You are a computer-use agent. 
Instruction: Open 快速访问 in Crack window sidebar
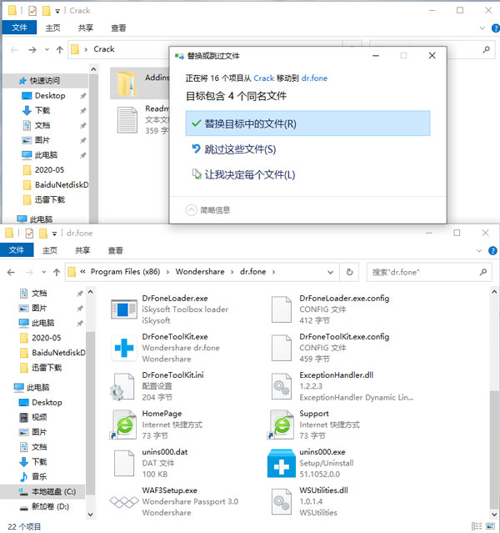tap(45, 81)
